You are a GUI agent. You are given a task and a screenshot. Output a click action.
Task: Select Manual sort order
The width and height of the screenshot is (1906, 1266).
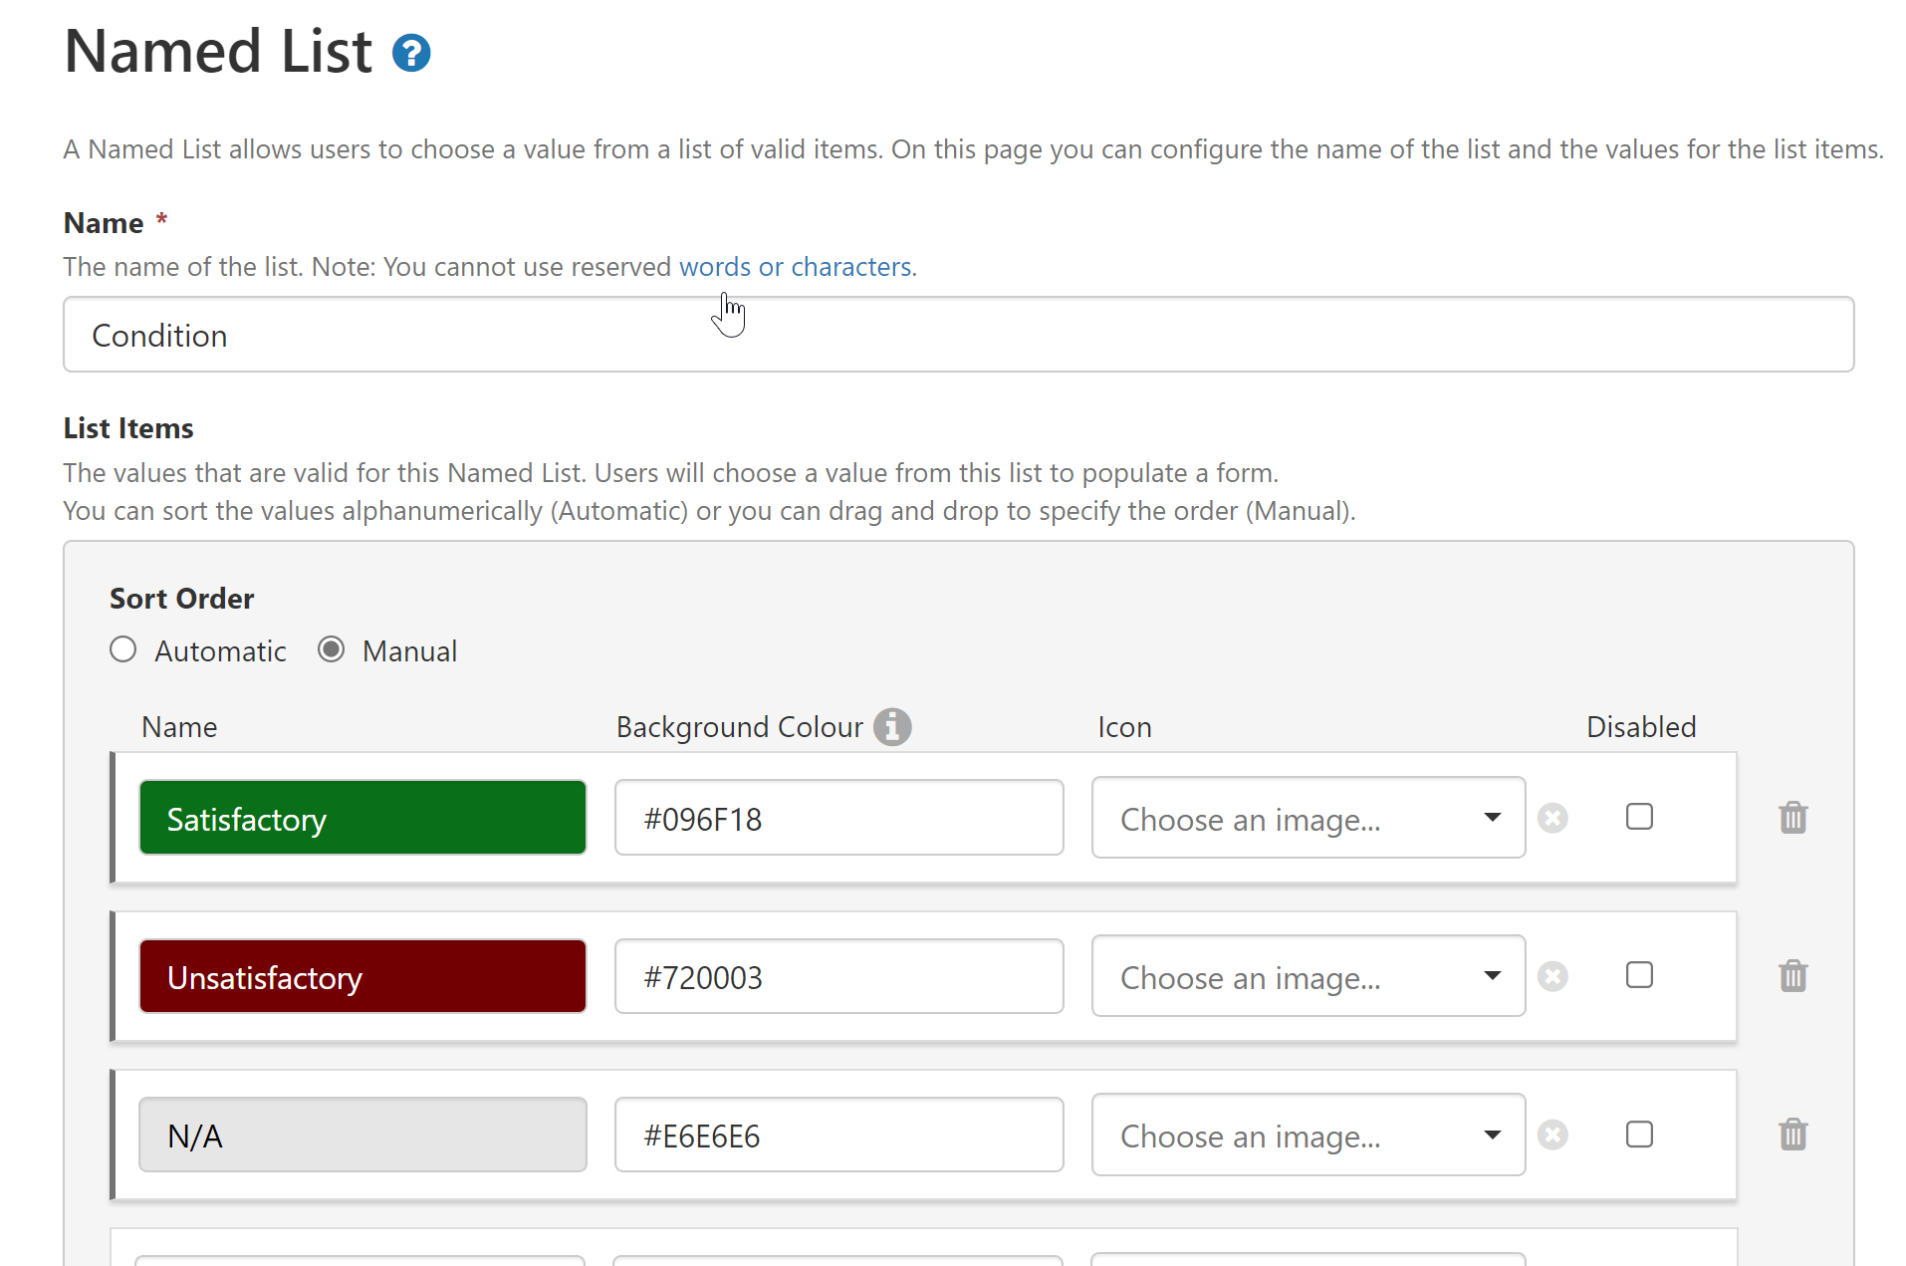332,650
